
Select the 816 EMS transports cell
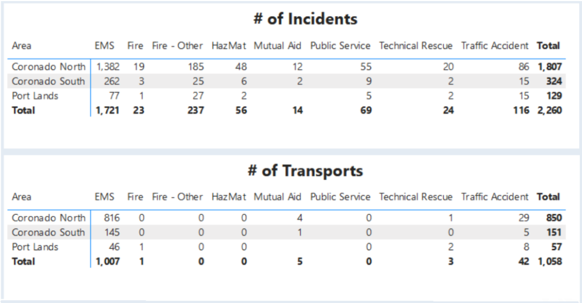click(x=111, y=218)
